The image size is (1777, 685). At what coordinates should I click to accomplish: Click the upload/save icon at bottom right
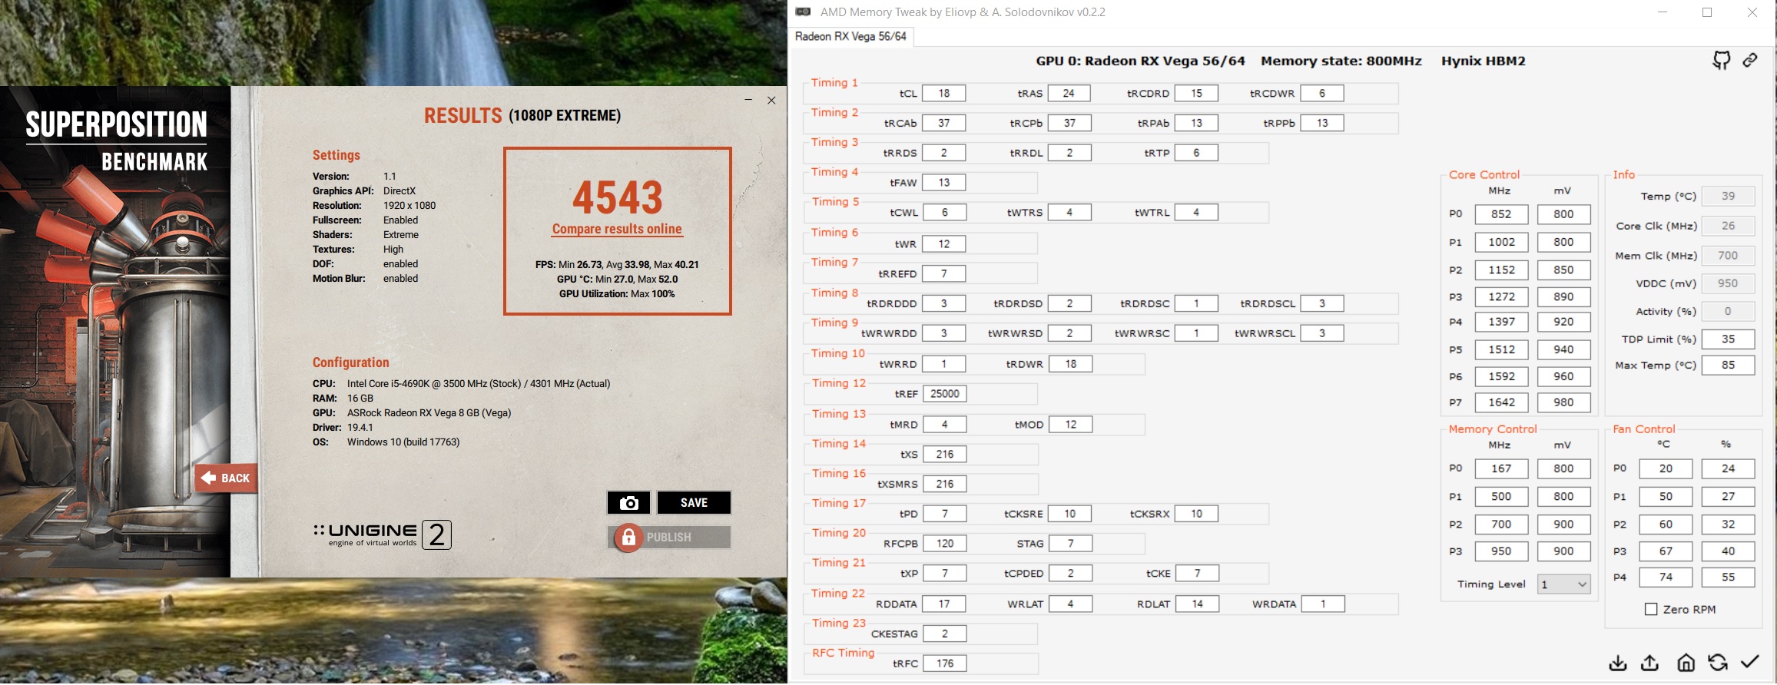click(1649, 663)
